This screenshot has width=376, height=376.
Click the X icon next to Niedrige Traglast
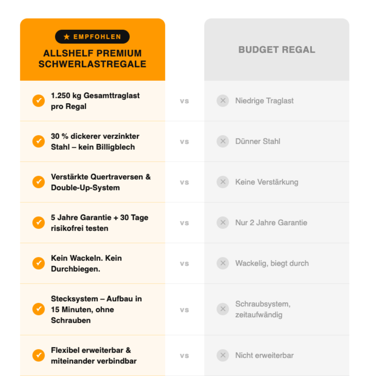[223, 101]
